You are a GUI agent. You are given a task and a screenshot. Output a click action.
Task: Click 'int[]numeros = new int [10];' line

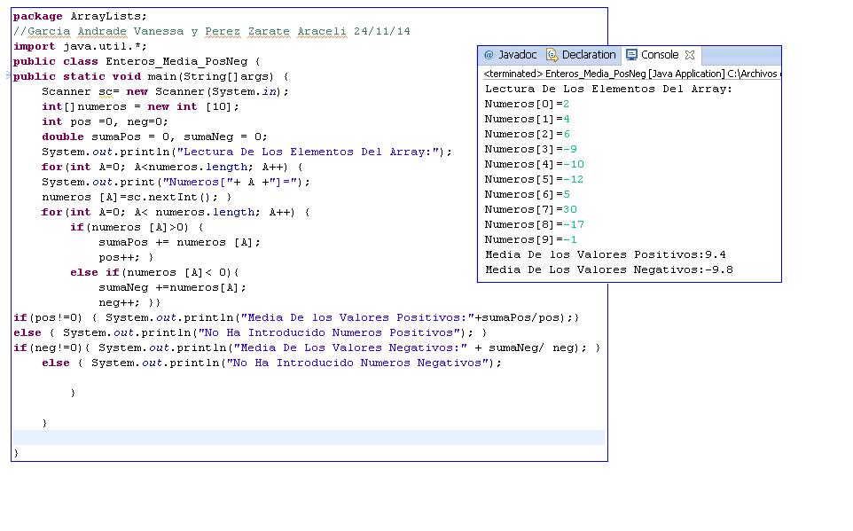click(x=140, y=106)
